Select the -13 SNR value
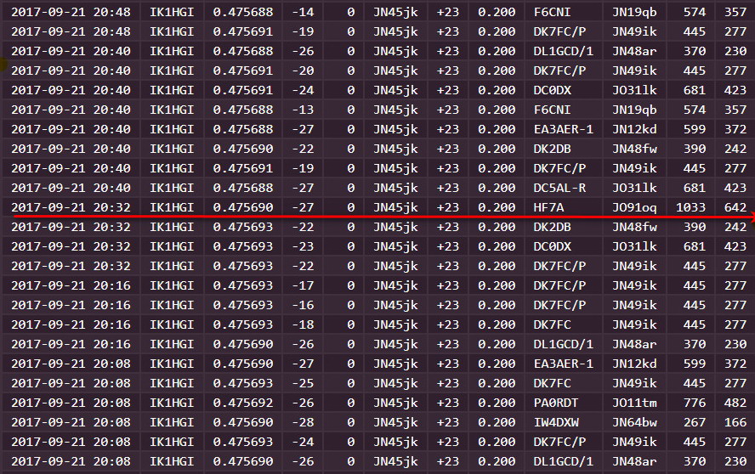 pyautogui.click(x=303, y=110)
